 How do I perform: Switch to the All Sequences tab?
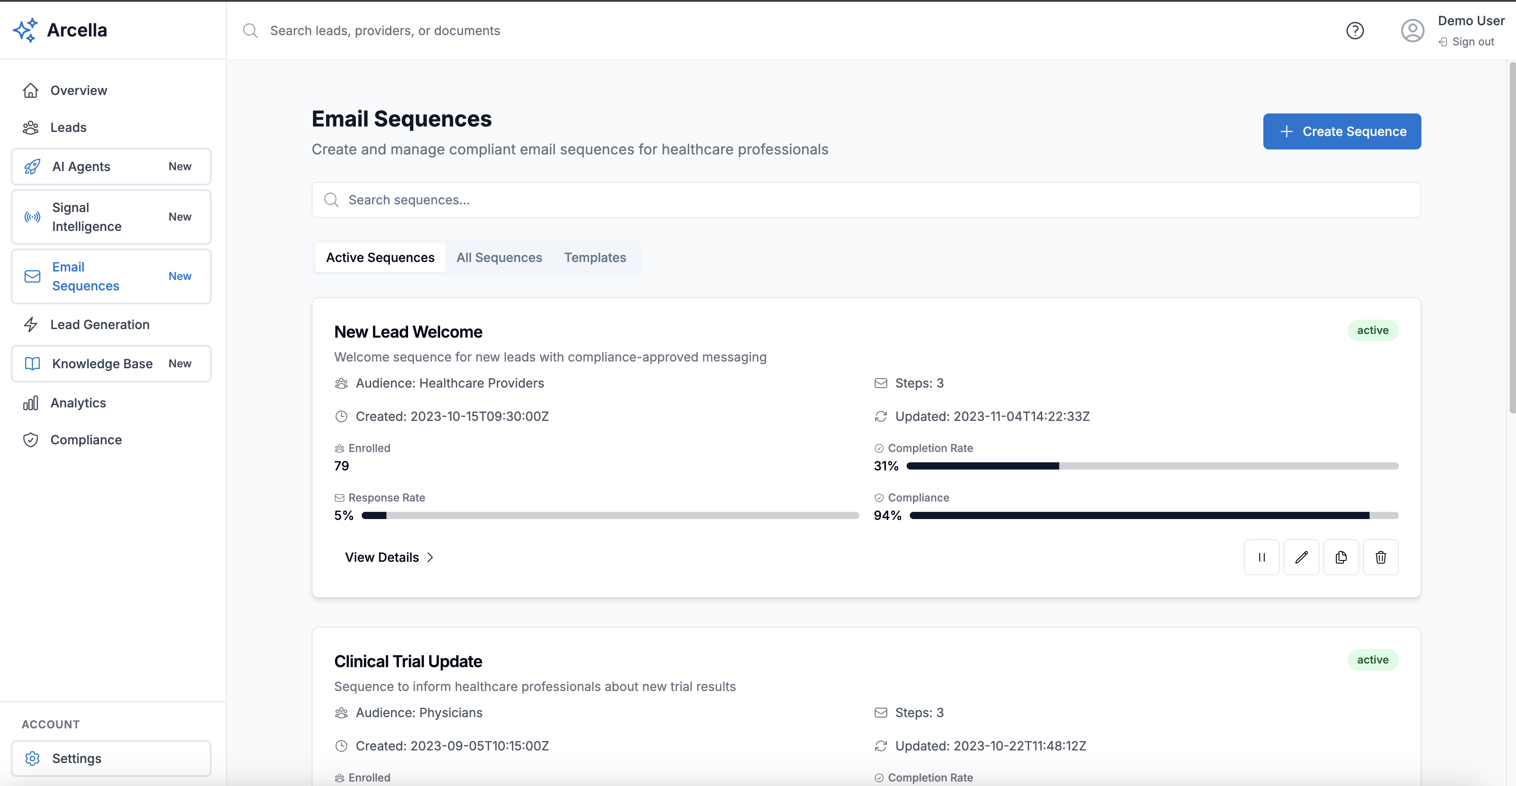[499, 257]
